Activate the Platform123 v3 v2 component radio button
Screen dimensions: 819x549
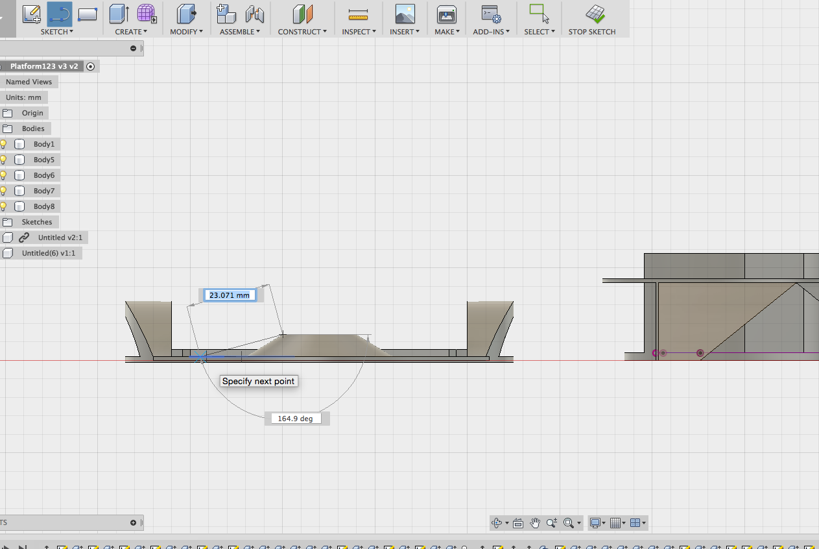point(91,66)
